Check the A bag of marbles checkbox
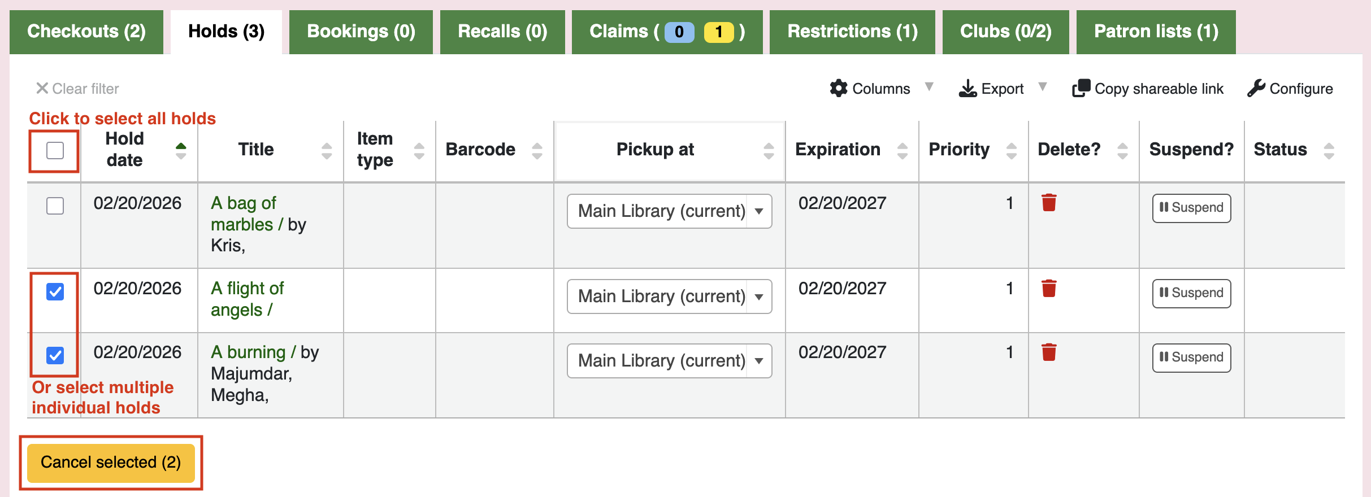 (55, 206)
